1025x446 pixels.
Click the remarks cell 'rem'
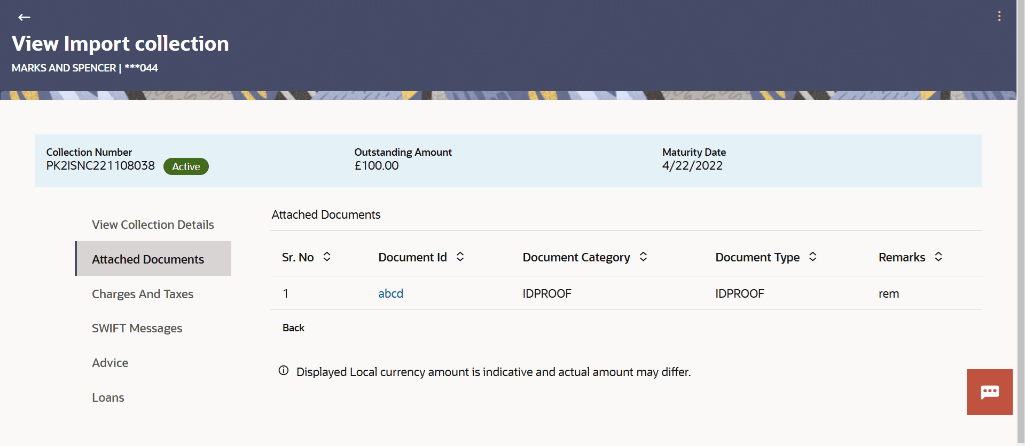click(889, 293)
